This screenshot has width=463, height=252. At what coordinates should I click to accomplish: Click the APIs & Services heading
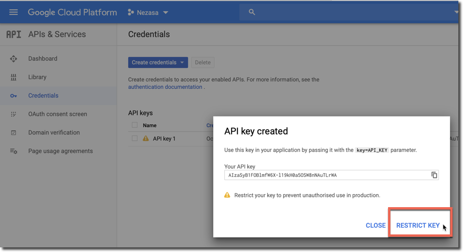[x=57, y=34]
